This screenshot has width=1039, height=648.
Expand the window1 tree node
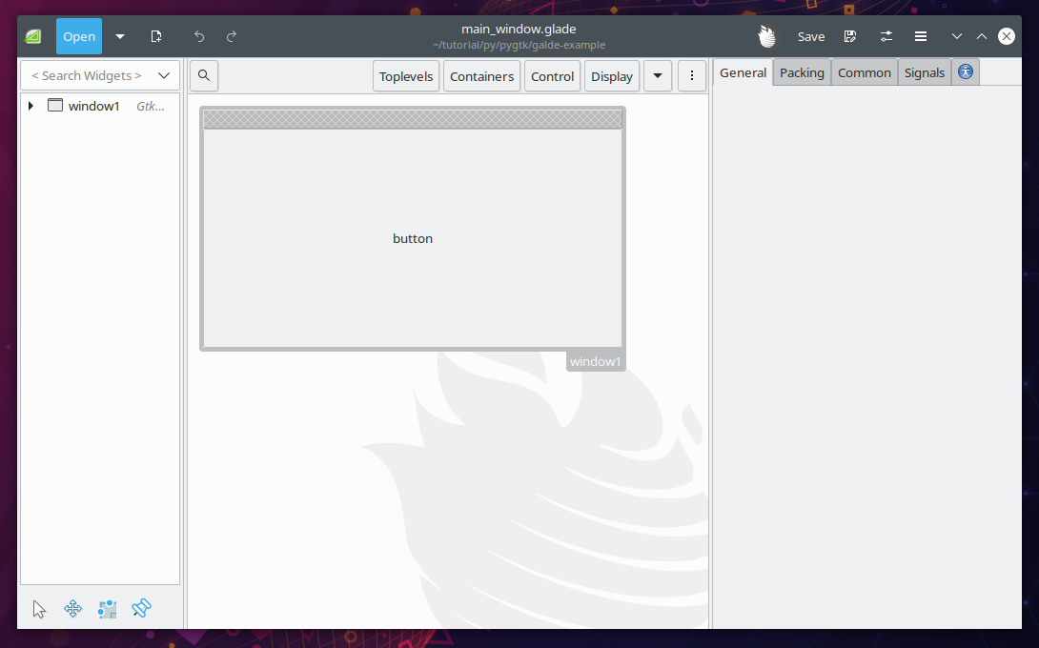[x=31, y=106]
